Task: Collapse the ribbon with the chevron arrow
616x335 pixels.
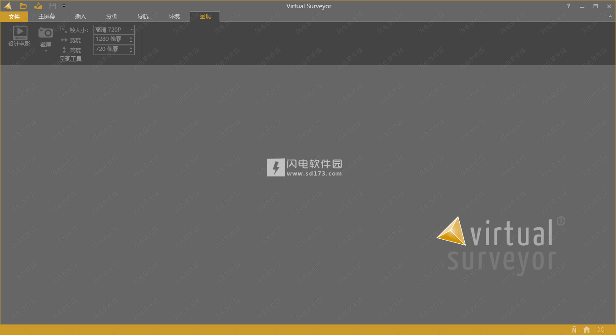Action: click(610, 16)
